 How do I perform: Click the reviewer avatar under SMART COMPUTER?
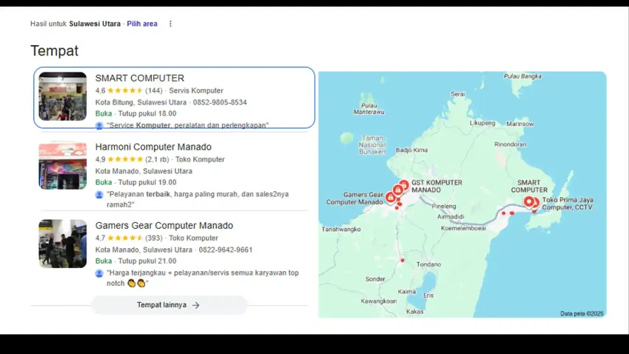[99, 126]
